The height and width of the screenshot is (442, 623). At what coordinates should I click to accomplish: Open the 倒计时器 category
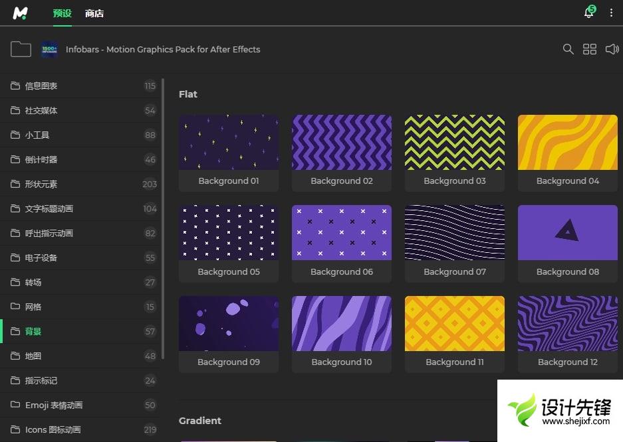(41, 159)
